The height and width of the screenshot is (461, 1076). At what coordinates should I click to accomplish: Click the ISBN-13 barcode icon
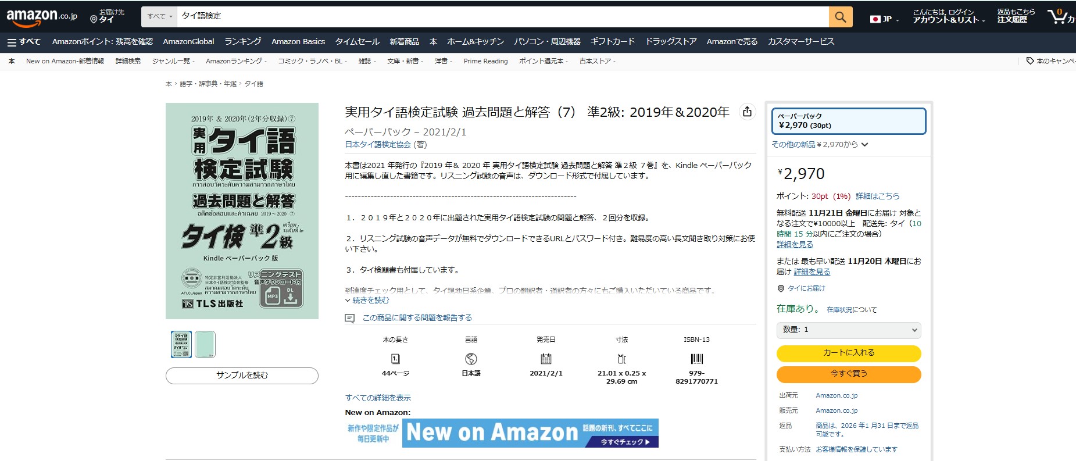point(696,359)
